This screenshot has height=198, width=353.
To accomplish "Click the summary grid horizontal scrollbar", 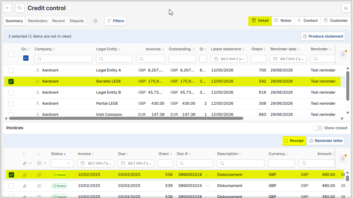I will pyautogui.click(x=126, y=118).
